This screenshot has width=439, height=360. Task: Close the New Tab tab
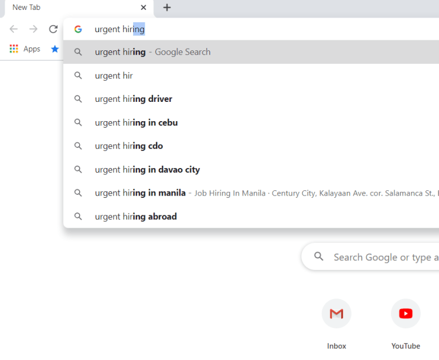pyautogui.click(x=144, y=8)
